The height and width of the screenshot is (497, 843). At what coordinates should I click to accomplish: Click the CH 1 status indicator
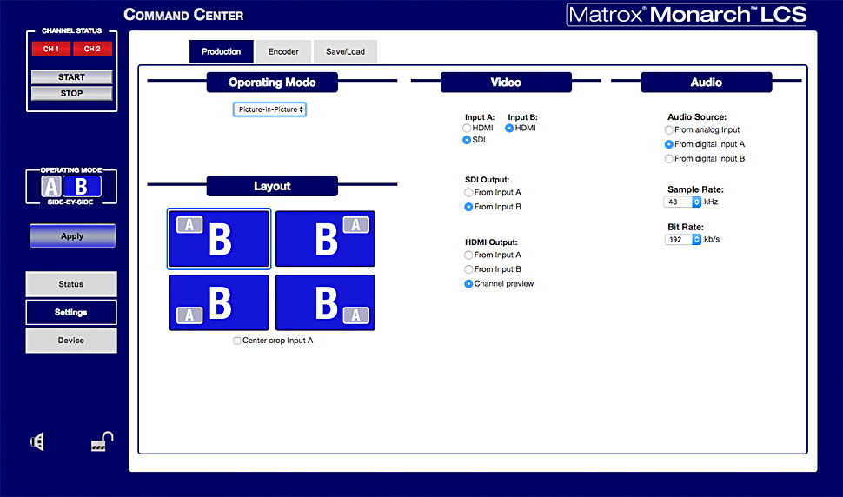click(51, 49)
